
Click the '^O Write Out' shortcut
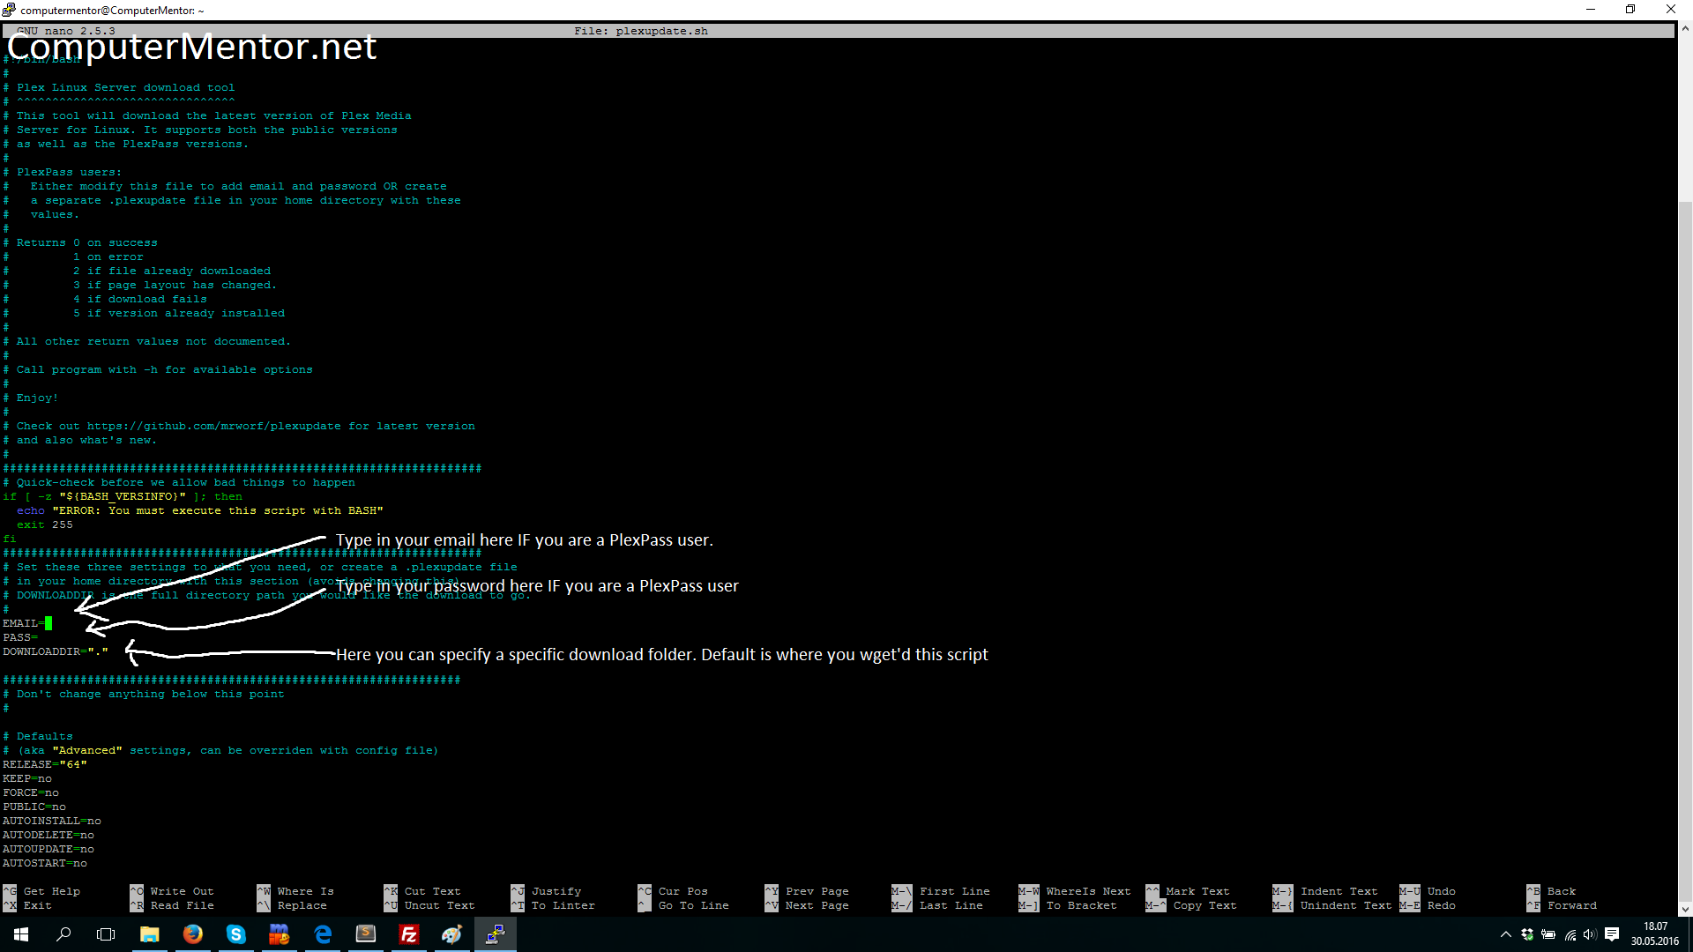click(x=172, y=891)
